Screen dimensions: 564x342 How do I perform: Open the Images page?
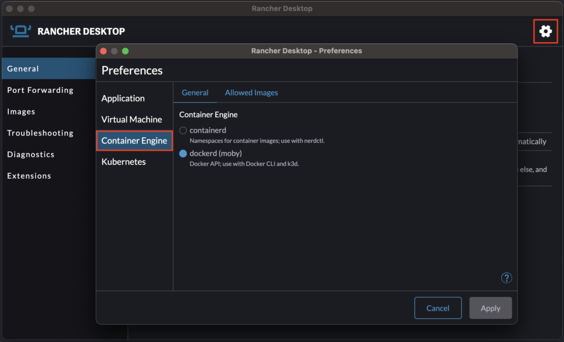pos(21,112)
